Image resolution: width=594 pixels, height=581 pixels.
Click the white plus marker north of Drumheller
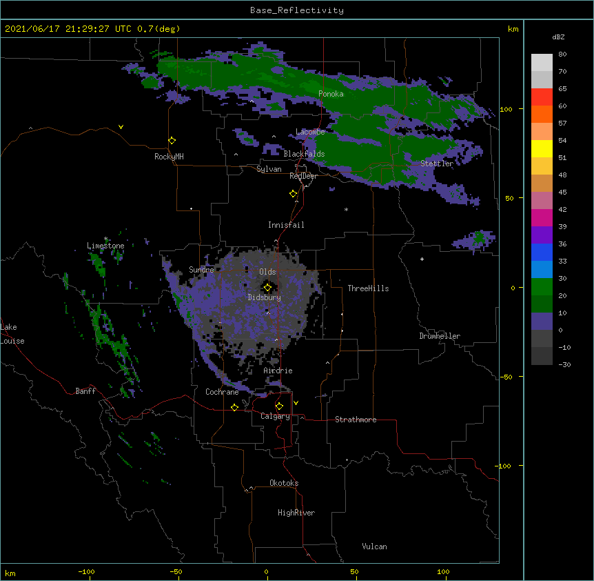point(422,259)
